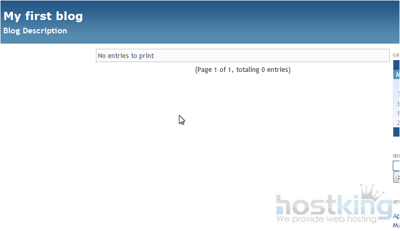Click the calendar sidebar heading
400x231 pixels.
tap(396, 54)
